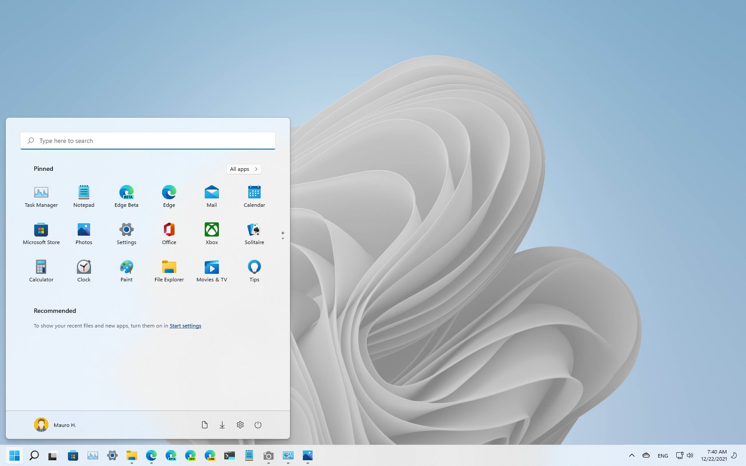
Task: Open Task Manager from pinned apps
Action: point(41,196)
